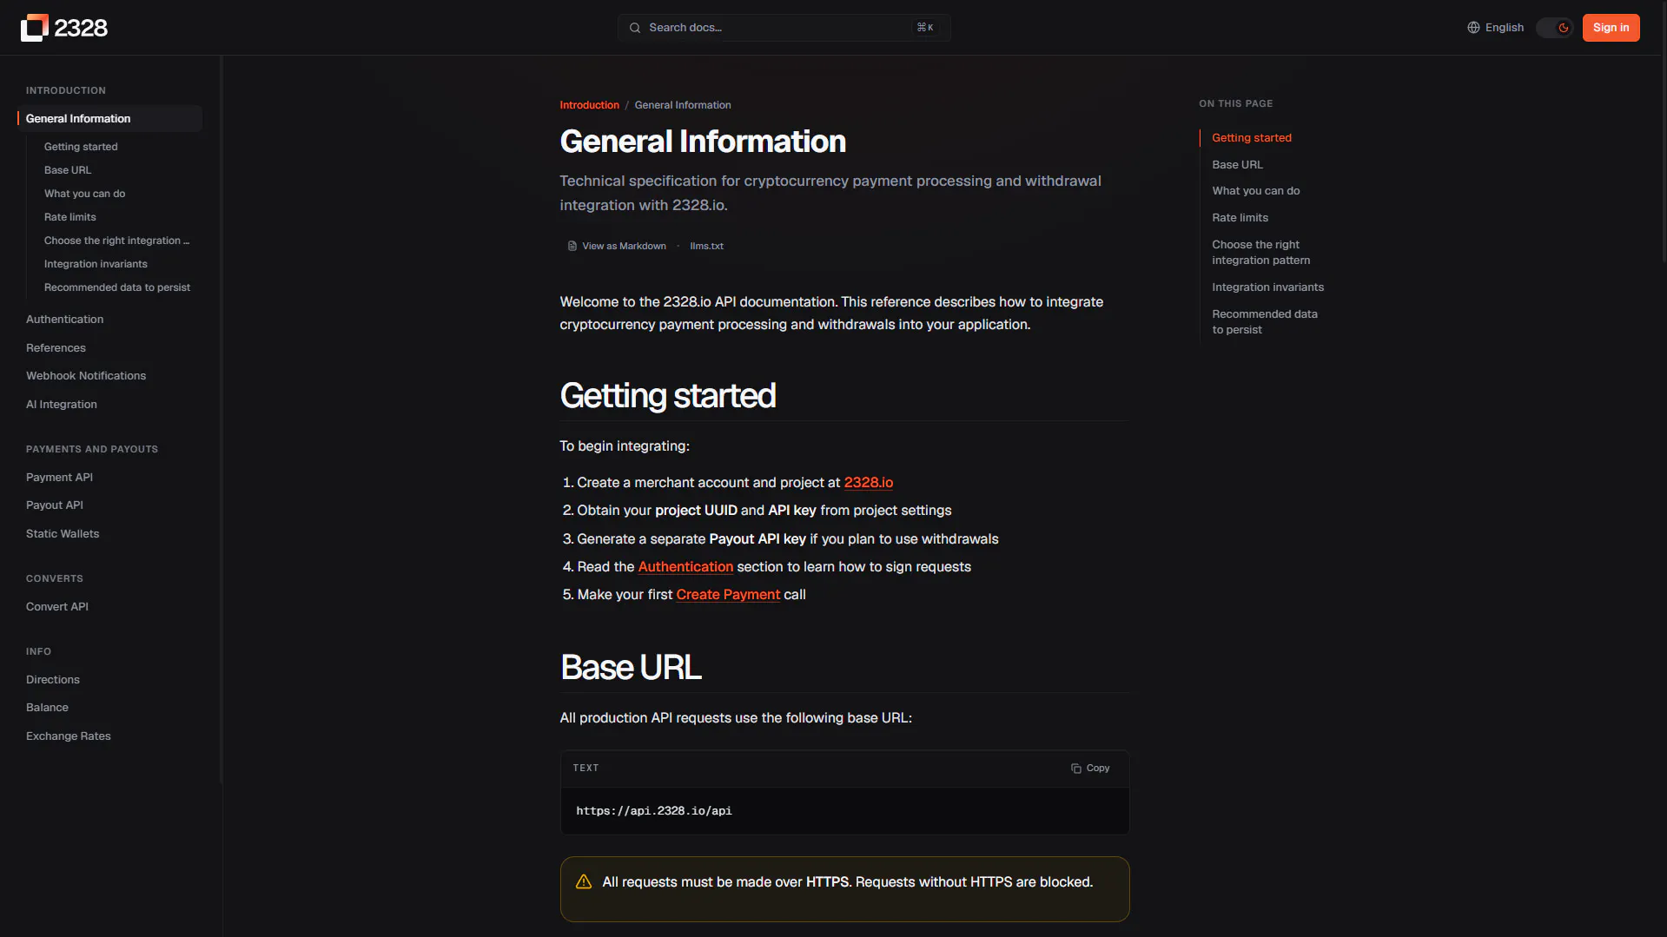The height and width of the screenshot is (937, 1667).
Task: Jump to What you can do in On this page
Action: coord(1256,191)
